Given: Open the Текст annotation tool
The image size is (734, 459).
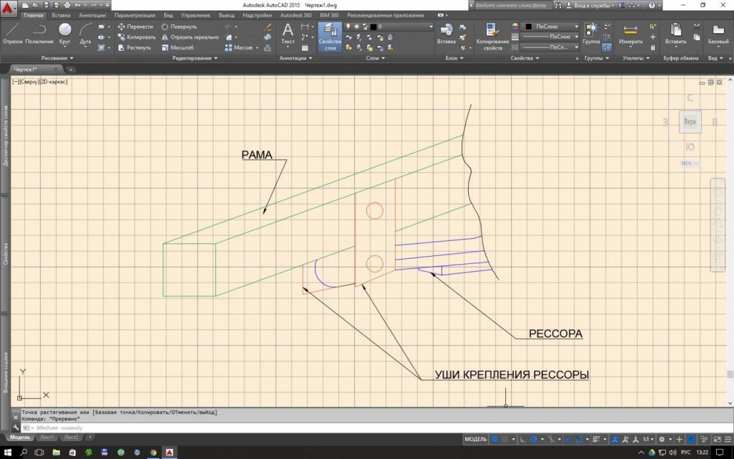Looking at the screenshot, I should pos(287,34).
